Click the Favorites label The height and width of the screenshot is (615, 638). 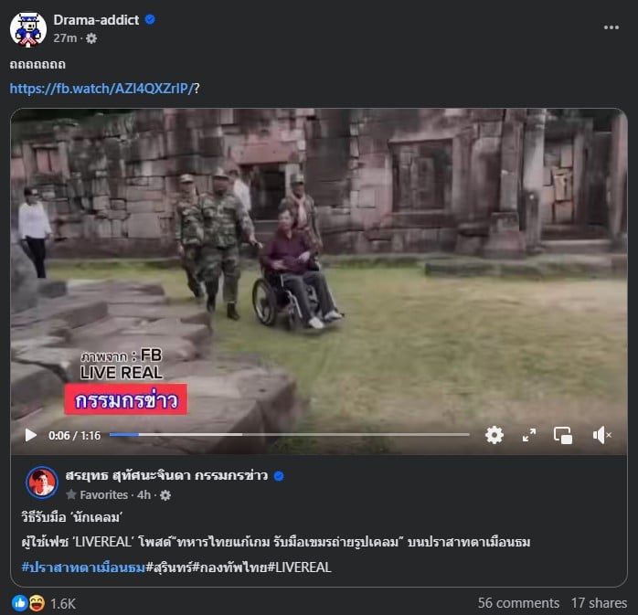104,495
